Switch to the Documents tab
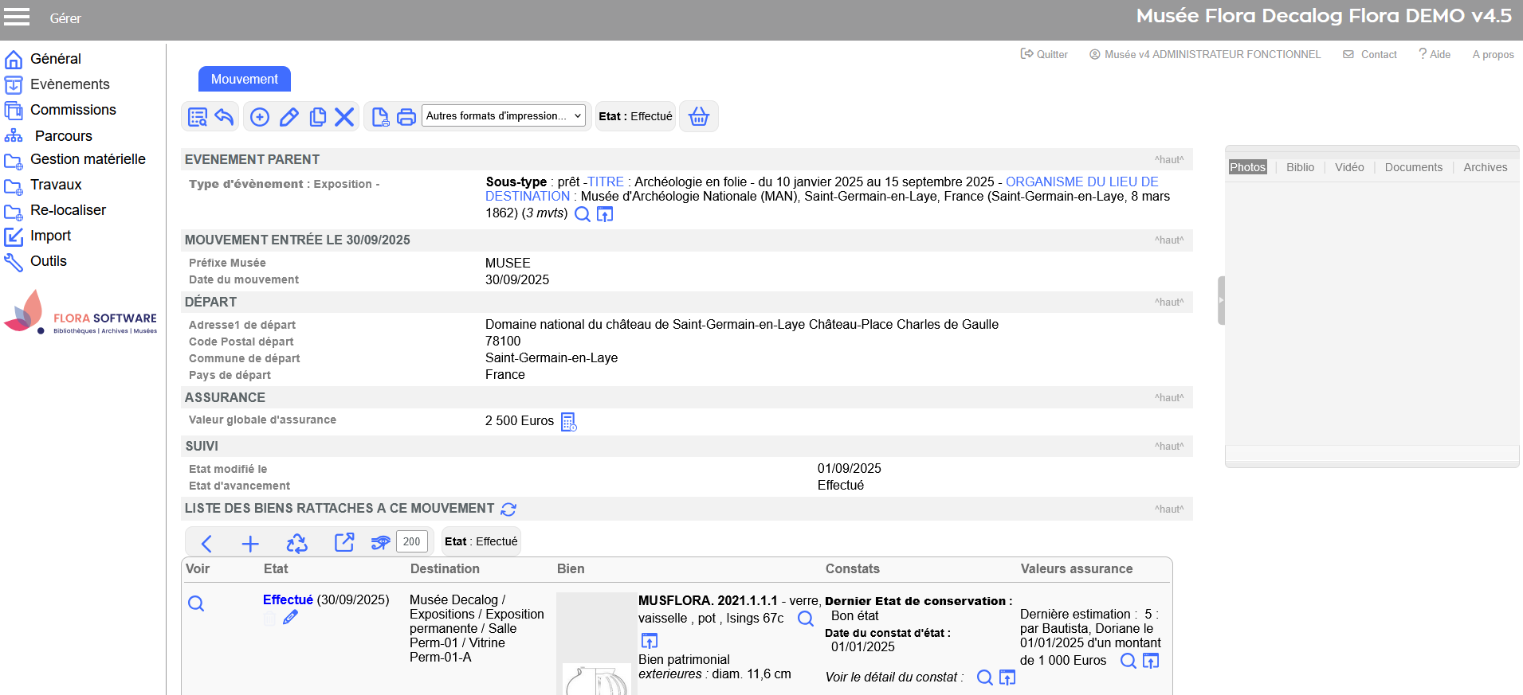This screenshot has width=1523, height=695. tap(1413, 167)
